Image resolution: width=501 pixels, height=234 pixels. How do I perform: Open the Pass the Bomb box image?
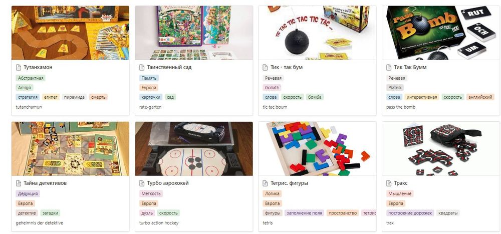[441, 33]
